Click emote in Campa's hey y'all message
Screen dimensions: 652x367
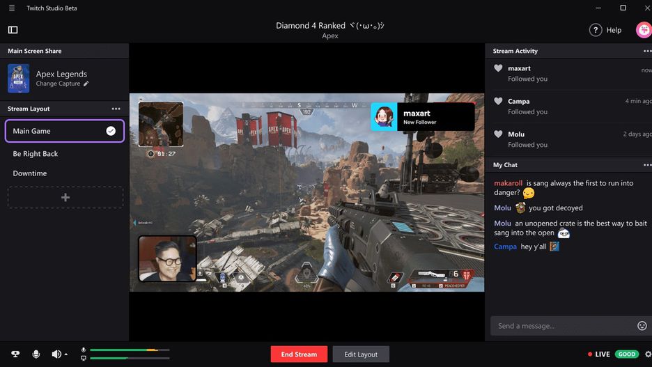tap(554, 247)
